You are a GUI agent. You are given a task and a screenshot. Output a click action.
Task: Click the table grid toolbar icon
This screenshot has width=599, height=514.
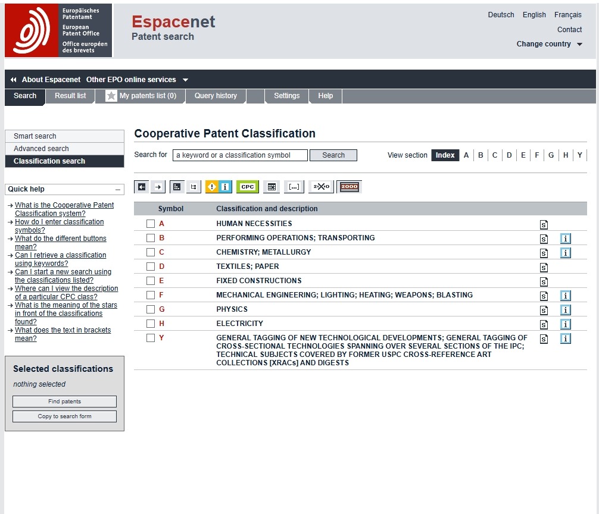tap(272, 187)
